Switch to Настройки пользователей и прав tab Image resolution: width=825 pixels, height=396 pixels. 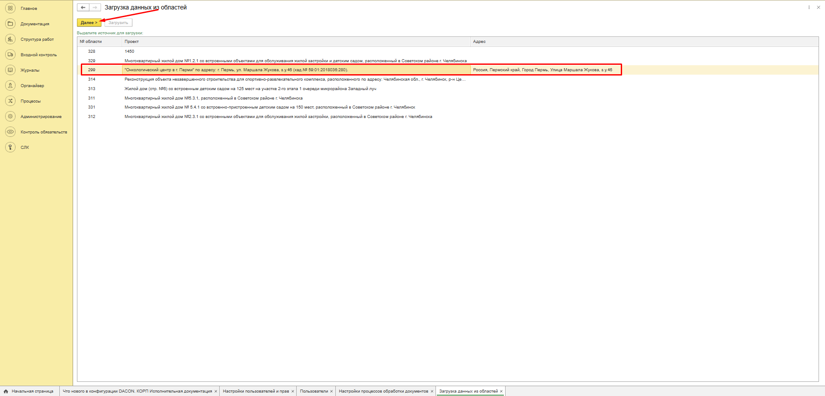[x=255, y=391]
